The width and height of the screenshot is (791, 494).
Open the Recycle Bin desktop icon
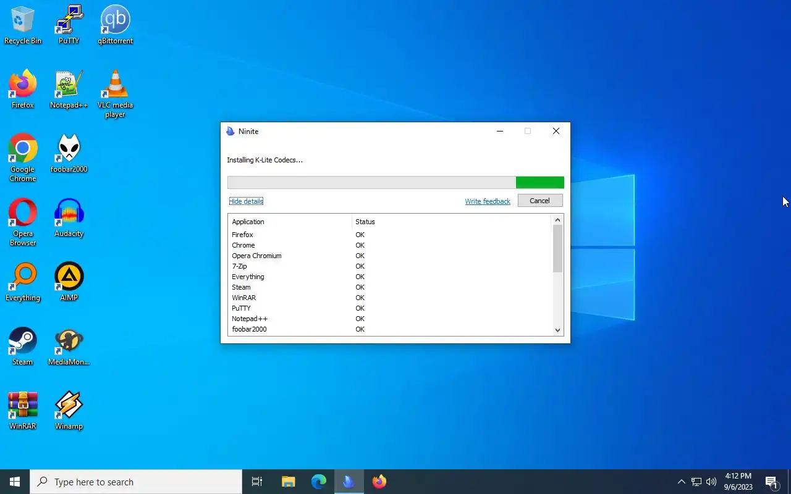click(x=23, y=25)
